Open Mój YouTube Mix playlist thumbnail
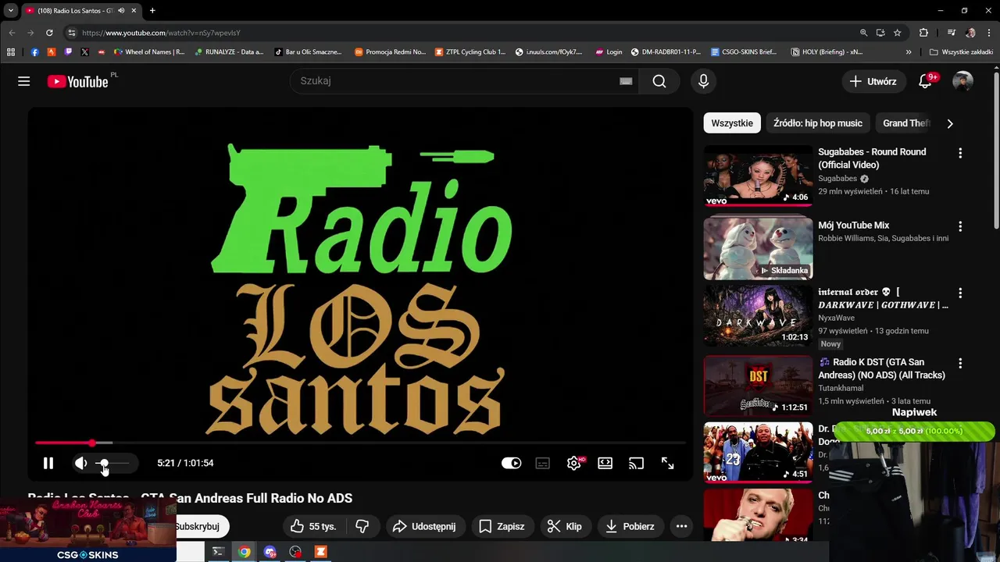This screenshot has width=1000, height=562. pyautogui.click(x=758, y=248)
